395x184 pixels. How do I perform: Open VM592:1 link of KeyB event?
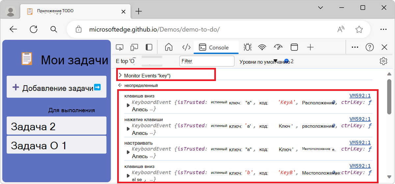point(360,166)
